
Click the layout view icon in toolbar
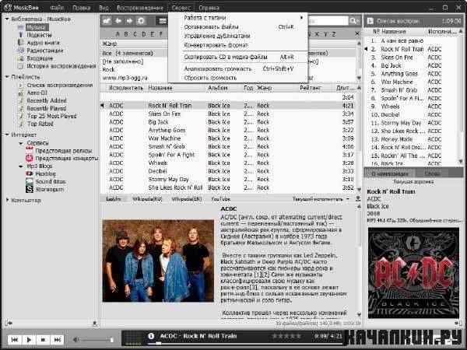(x=163, y=21)
